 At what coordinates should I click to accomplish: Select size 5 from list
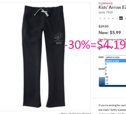[115, 64]
